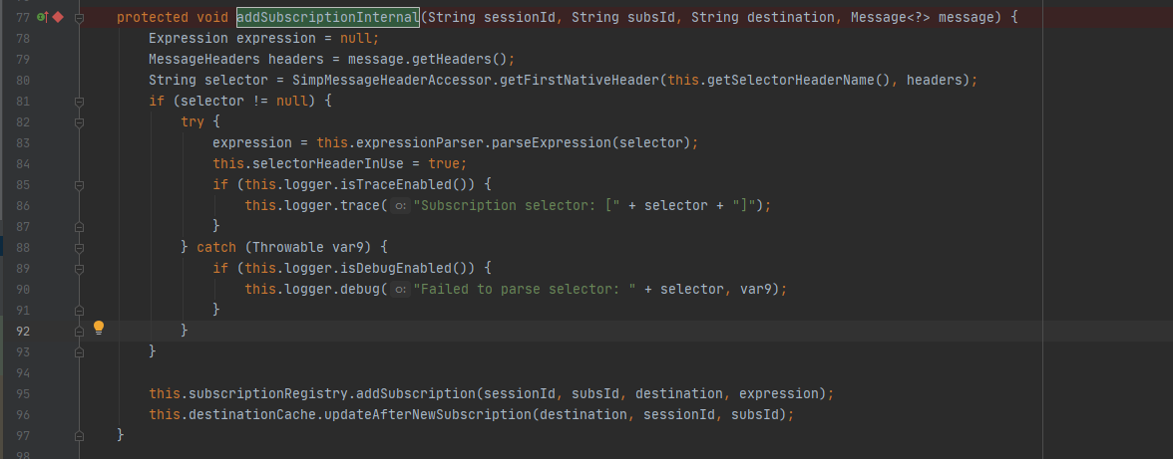Open the yellow lightbulb quick-fix menu

(99, 328)
